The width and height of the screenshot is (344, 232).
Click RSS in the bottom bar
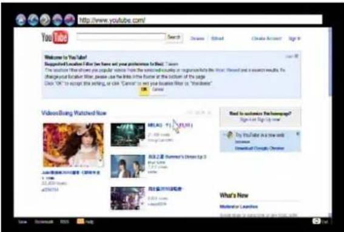64,222
